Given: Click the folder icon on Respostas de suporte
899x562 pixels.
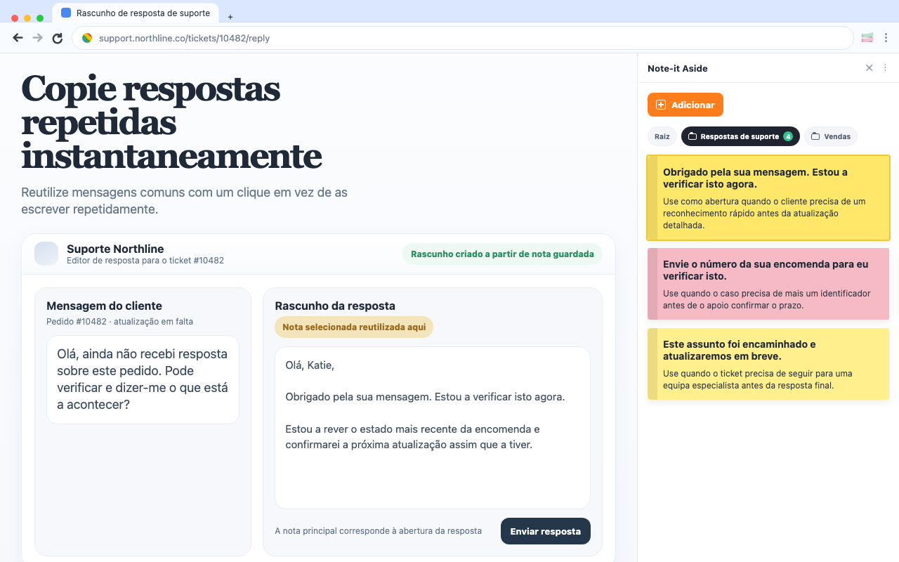Looking at the screenshot, I should click(x=691, y=136).
